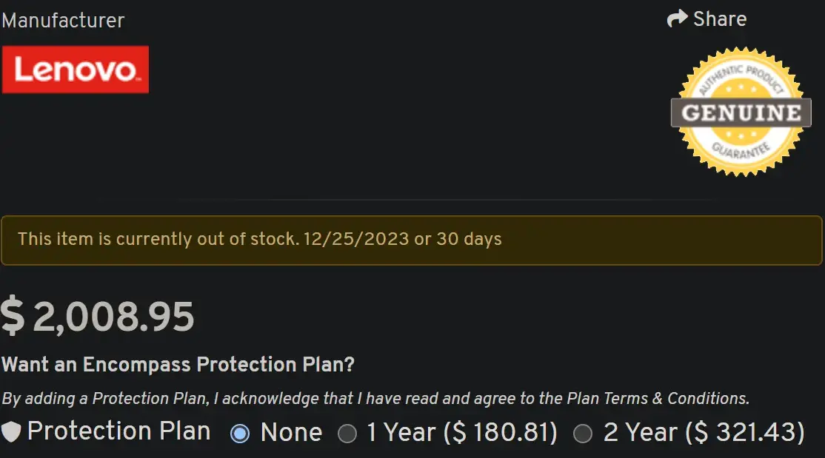The image size is (825, 458).
Task: Click the "Manufacturer" heading text
Action: 63,21
